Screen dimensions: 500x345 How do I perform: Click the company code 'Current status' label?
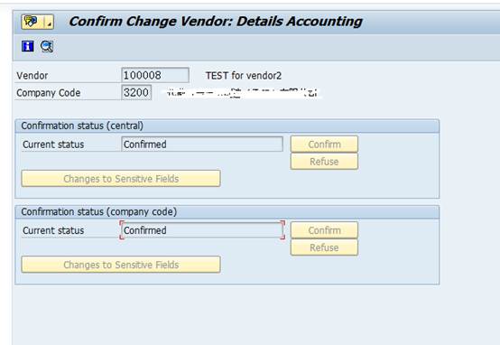tap(53, 230)
